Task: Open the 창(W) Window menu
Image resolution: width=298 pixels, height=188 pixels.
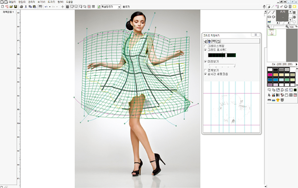Action: [61, 2]
